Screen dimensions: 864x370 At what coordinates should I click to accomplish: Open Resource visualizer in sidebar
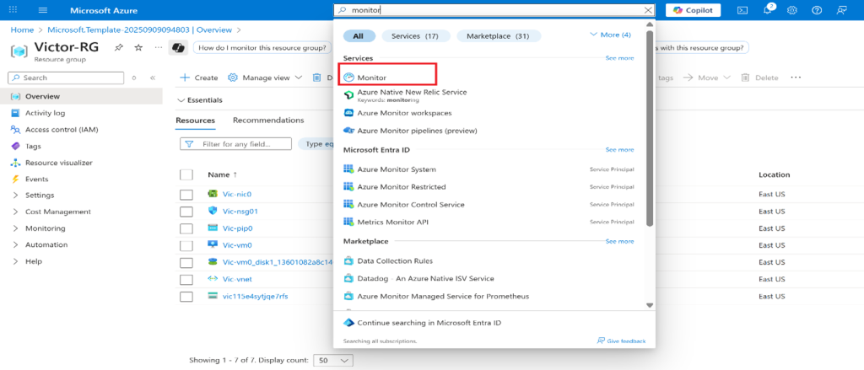[x=59, y=163]
